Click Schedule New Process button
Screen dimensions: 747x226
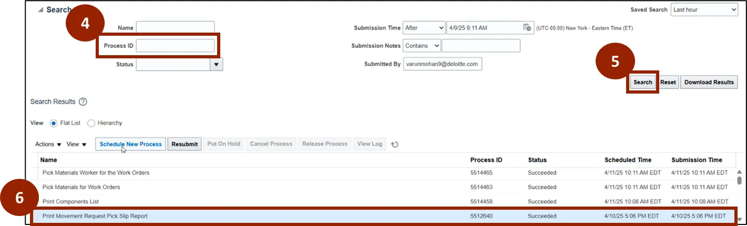point(130,144)
